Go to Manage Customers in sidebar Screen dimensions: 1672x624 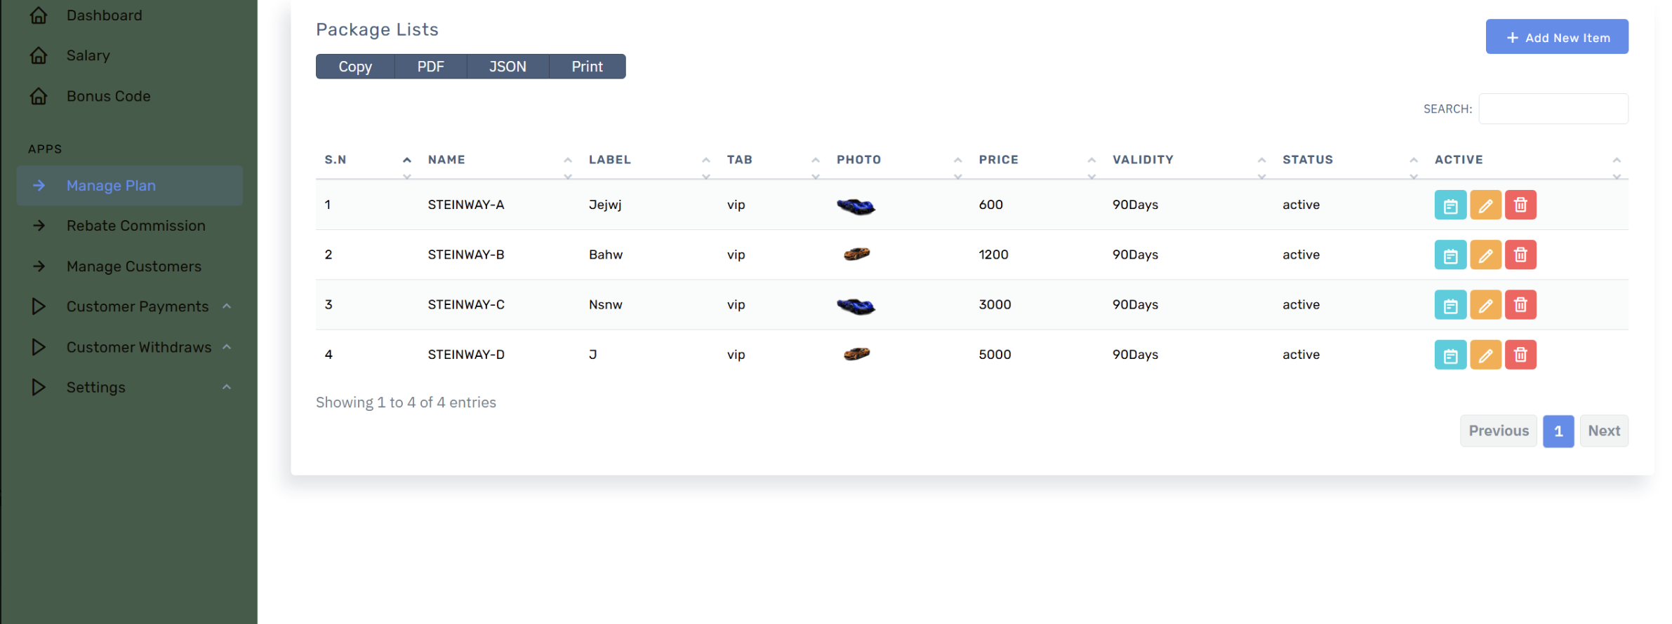(x=133, y=266)
